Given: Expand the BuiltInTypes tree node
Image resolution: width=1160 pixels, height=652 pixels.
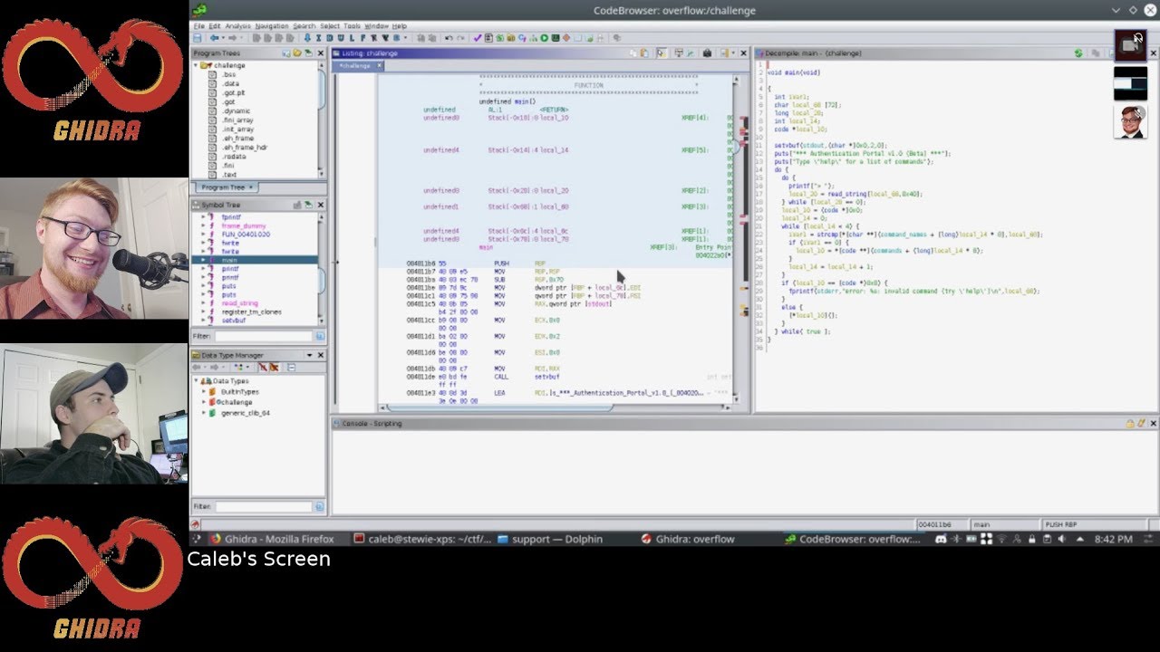Looking at the screenshot, I should click(x=203, y=392).
